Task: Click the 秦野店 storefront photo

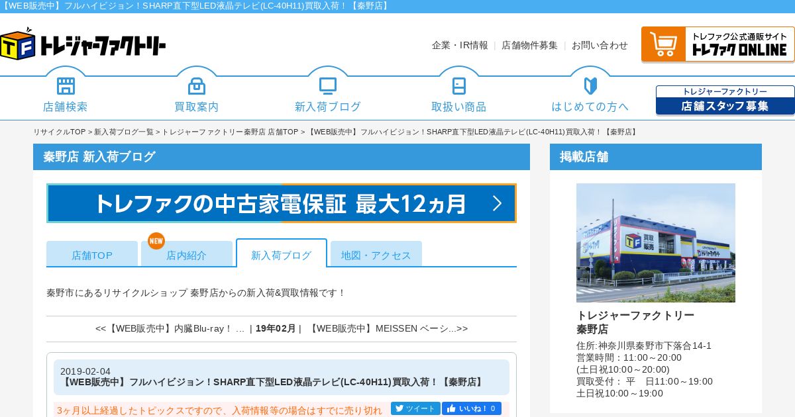Action: click(x=656, y=243)
